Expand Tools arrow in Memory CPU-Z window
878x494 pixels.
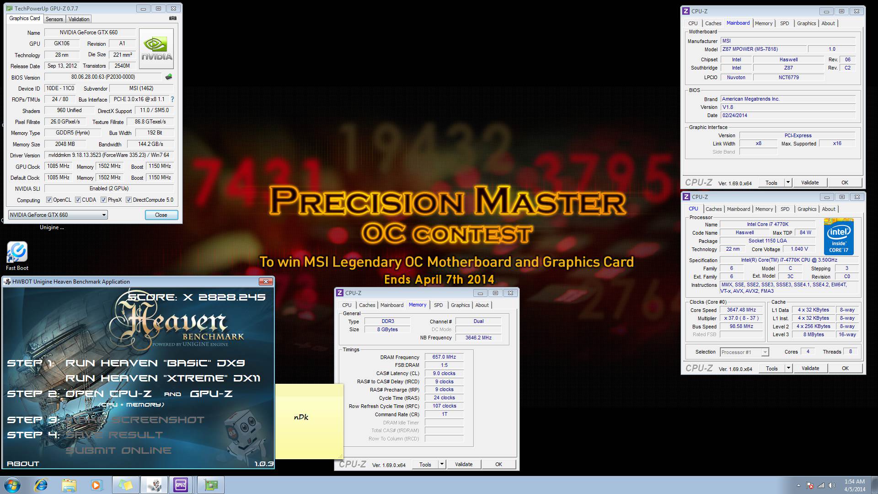click(x=442, y=464)
